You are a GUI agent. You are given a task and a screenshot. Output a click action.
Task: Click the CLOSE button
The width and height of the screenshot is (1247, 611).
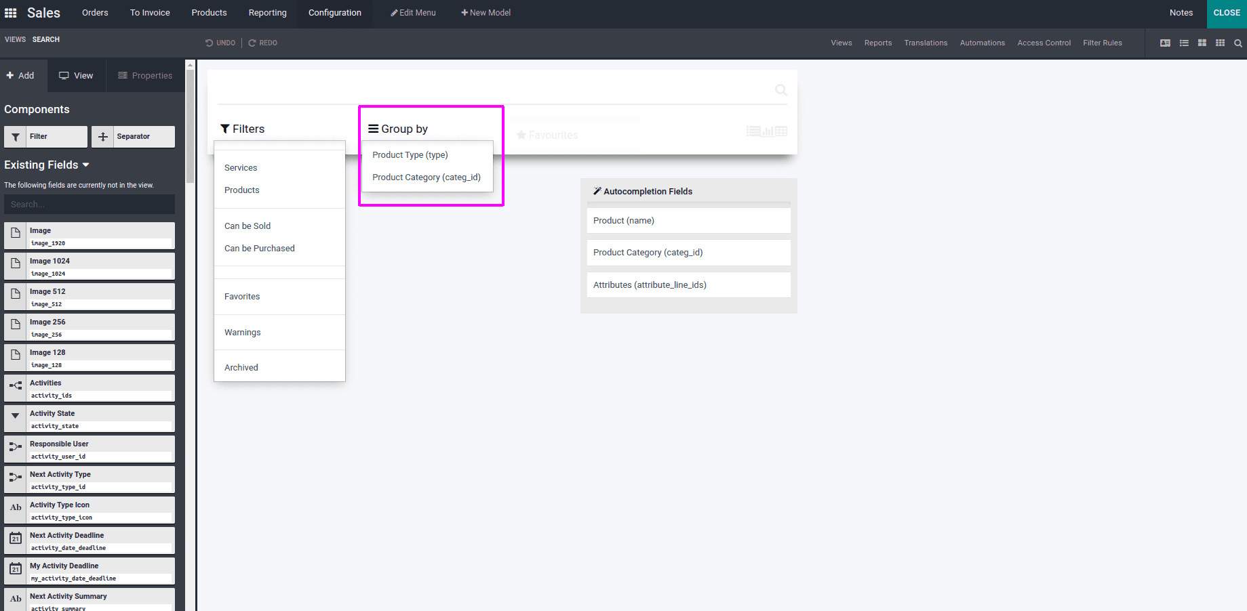click(x=1226, y=12)
